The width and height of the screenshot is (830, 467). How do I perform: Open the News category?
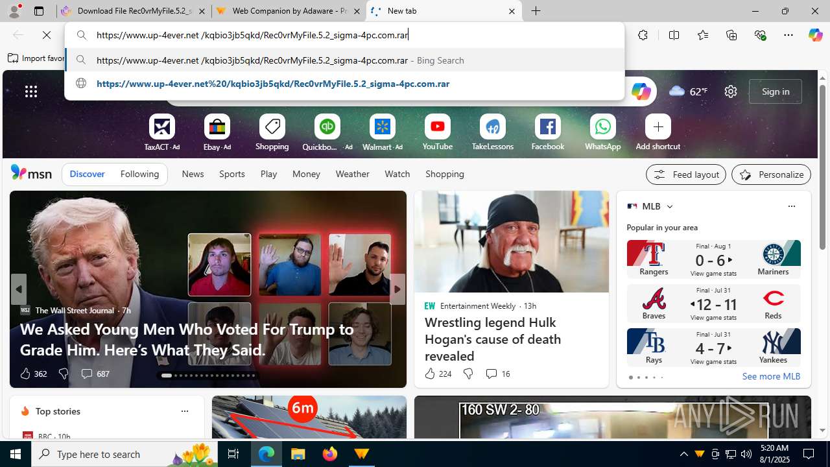coord(193,174)
